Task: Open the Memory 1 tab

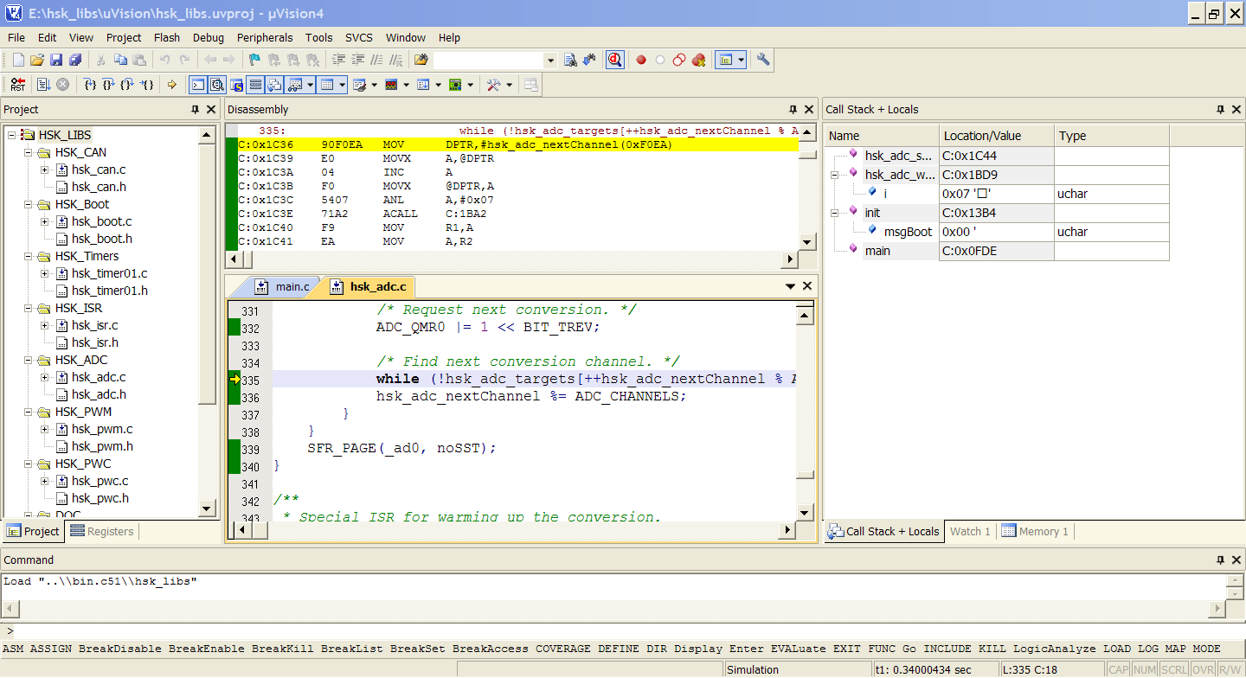Action: coord(1035,532)
